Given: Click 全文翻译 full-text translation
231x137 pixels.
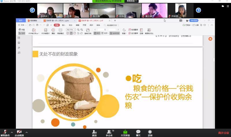Looking at the screenshot, I should [133, 33].
